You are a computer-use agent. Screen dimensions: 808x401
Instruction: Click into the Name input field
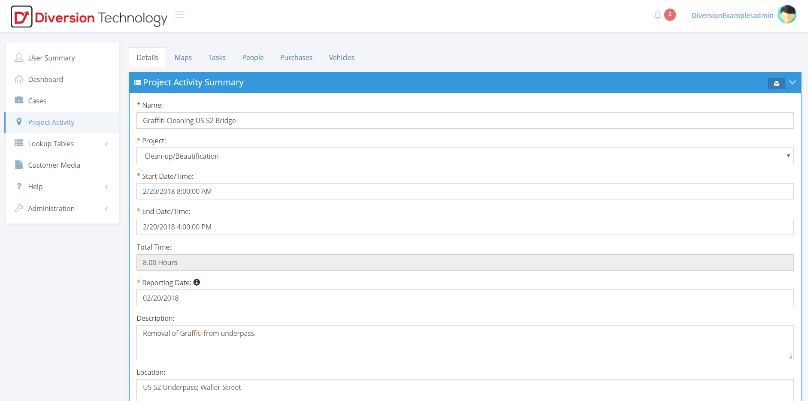click(x=465, y=121)
